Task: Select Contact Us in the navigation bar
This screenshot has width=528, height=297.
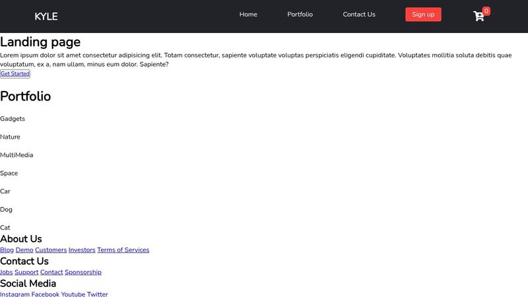Action: tap(359, 15)
